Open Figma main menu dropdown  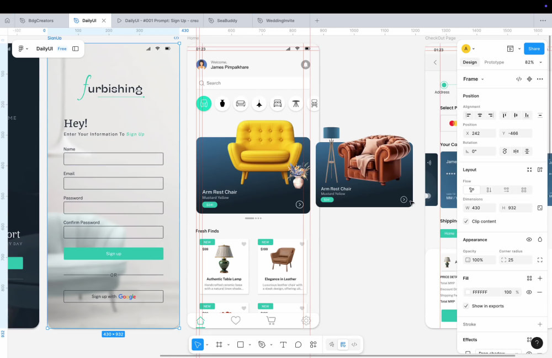click(23, 49)
